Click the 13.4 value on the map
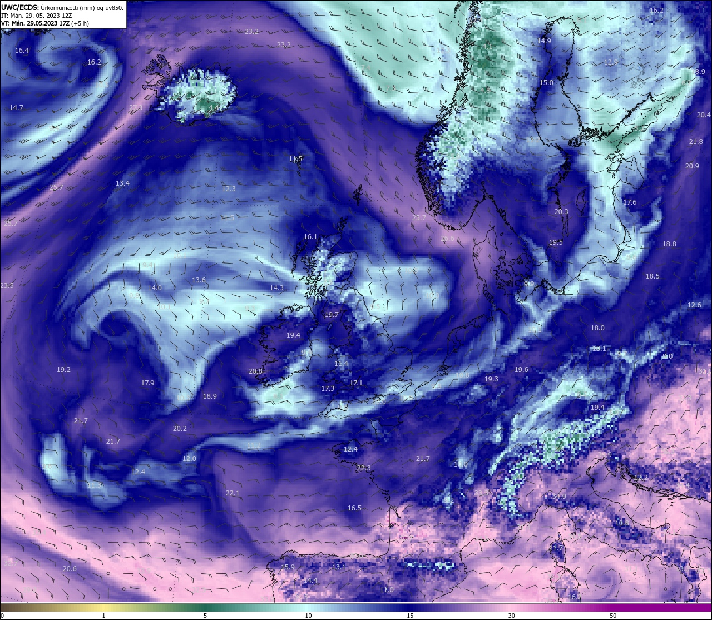Viewport: 712px width, 620px height. click(122, 183)
